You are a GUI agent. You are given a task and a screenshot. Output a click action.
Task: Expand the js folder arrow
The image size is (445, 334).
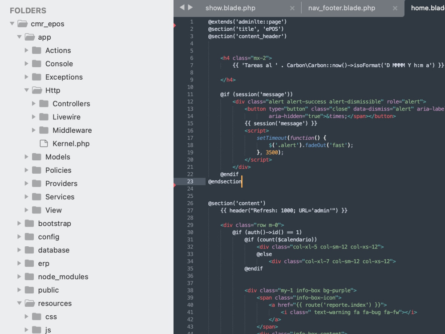pyautogui.click(x=26, y=330)
